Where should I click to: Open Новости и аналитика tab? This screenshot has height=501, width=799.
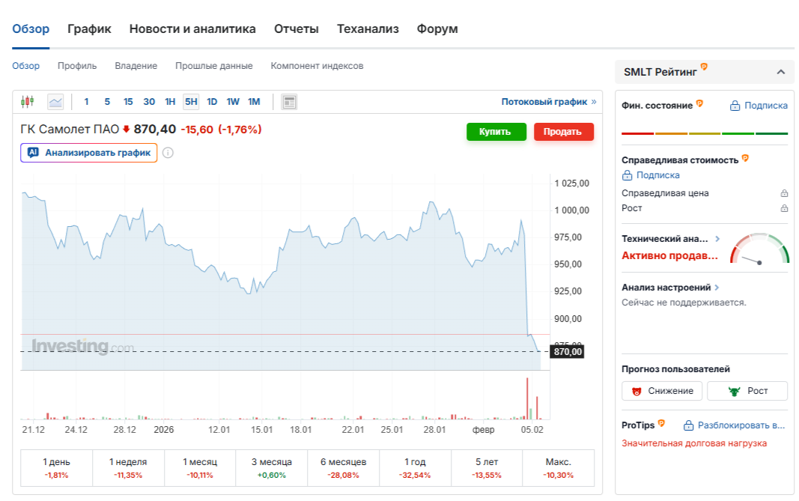(192, 29)
